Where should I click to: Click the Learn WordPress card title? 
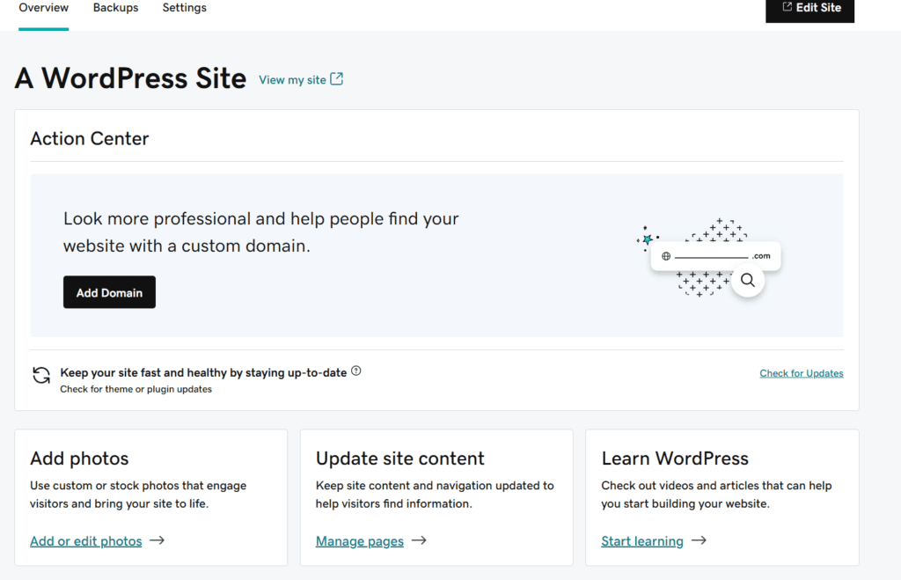click(675, 459)
